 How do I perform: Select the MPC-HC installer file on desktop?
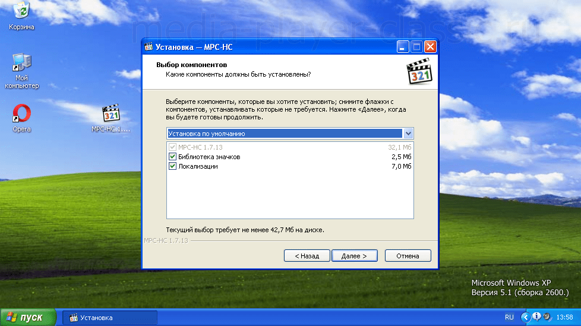[x=110, y=118]
